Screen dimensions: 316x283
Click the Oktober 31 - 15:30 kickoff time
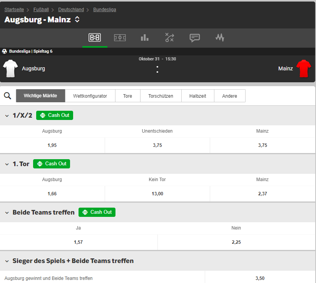pyautogui.click(x=157, y=59)
